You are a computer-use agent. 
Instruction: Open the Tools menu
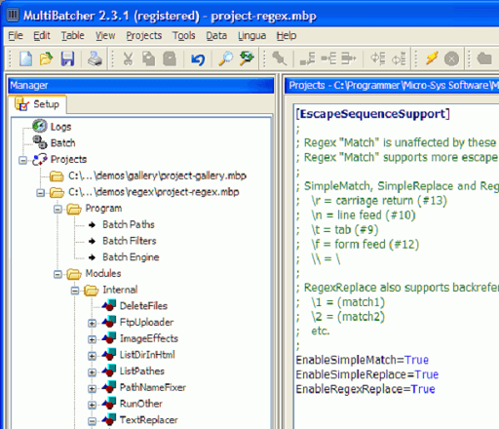(183, 35)
